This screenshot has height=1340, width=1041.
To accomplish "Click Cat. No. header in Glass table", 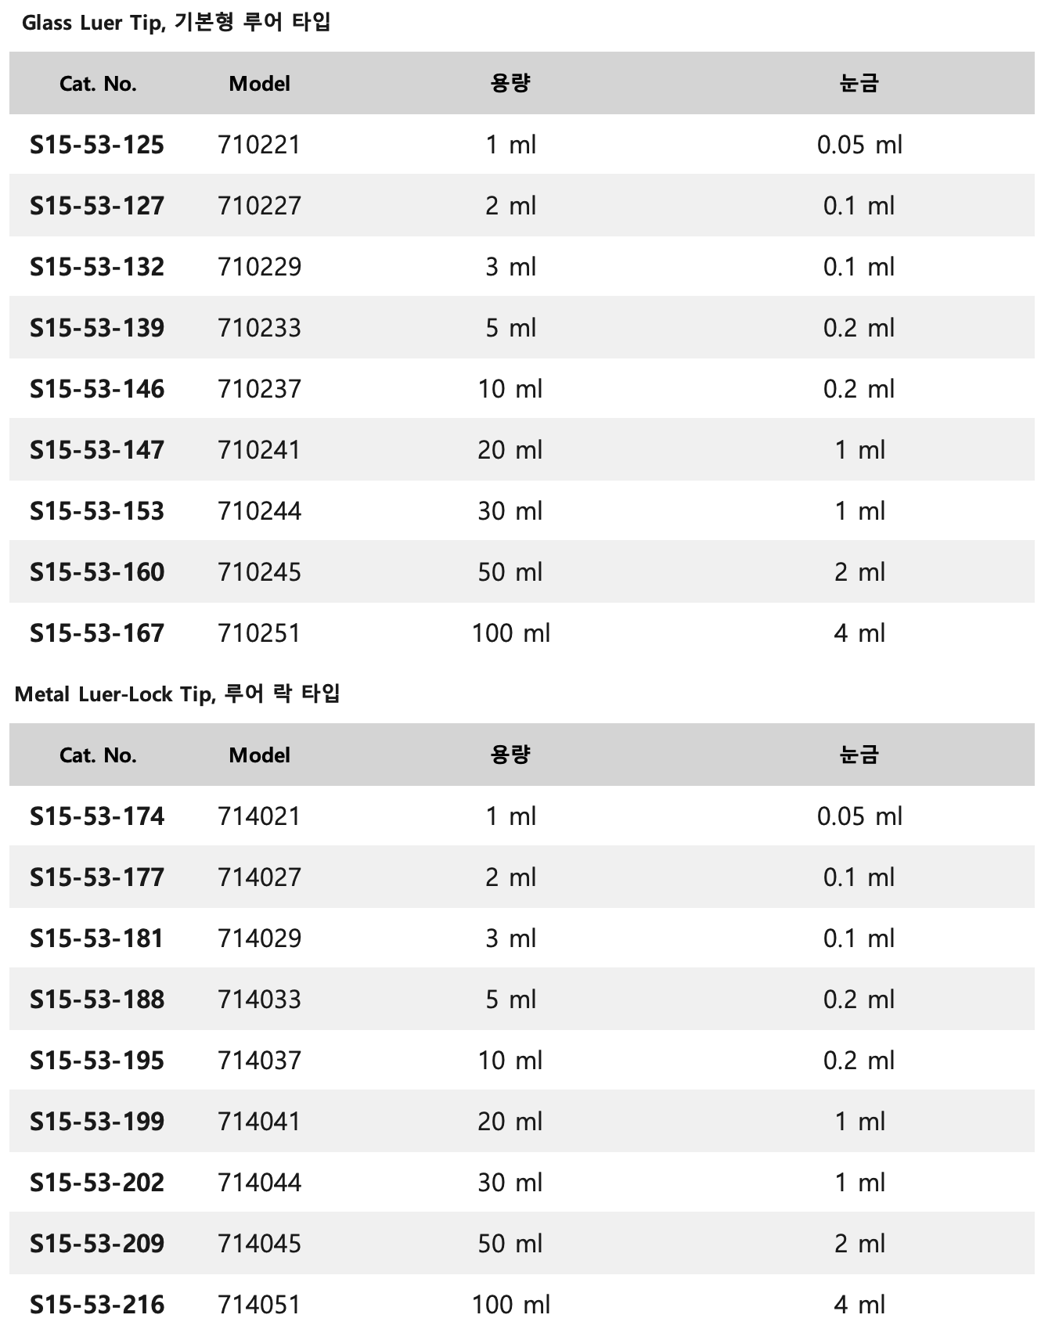I will pos(98,84).
